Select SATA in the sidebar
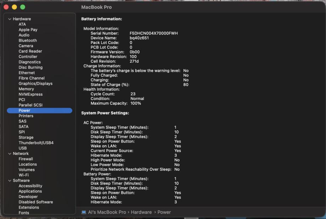 tap(23, 127)
